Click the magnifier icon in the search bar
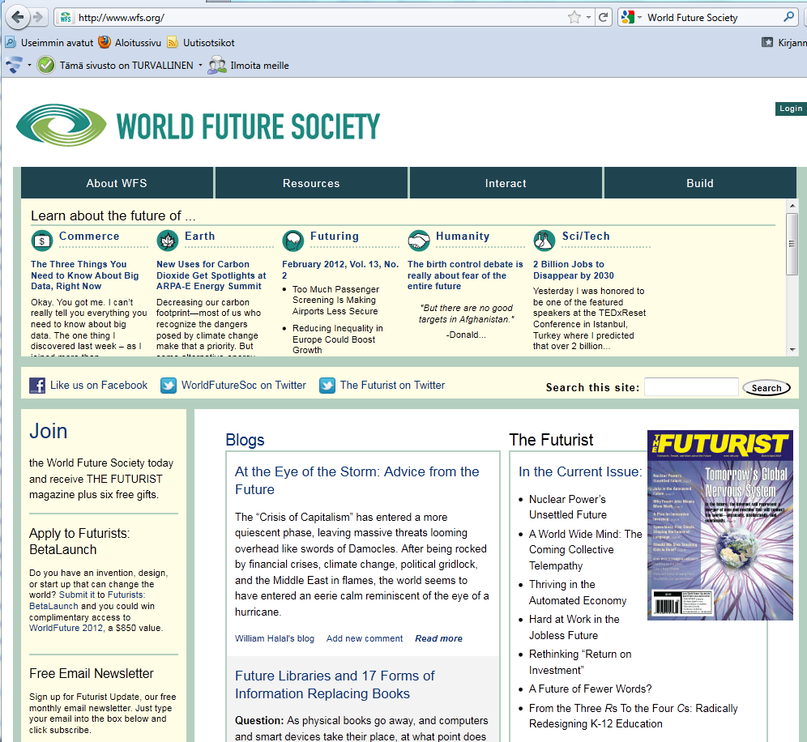This screenshot has height=742, width=807. 788,17
